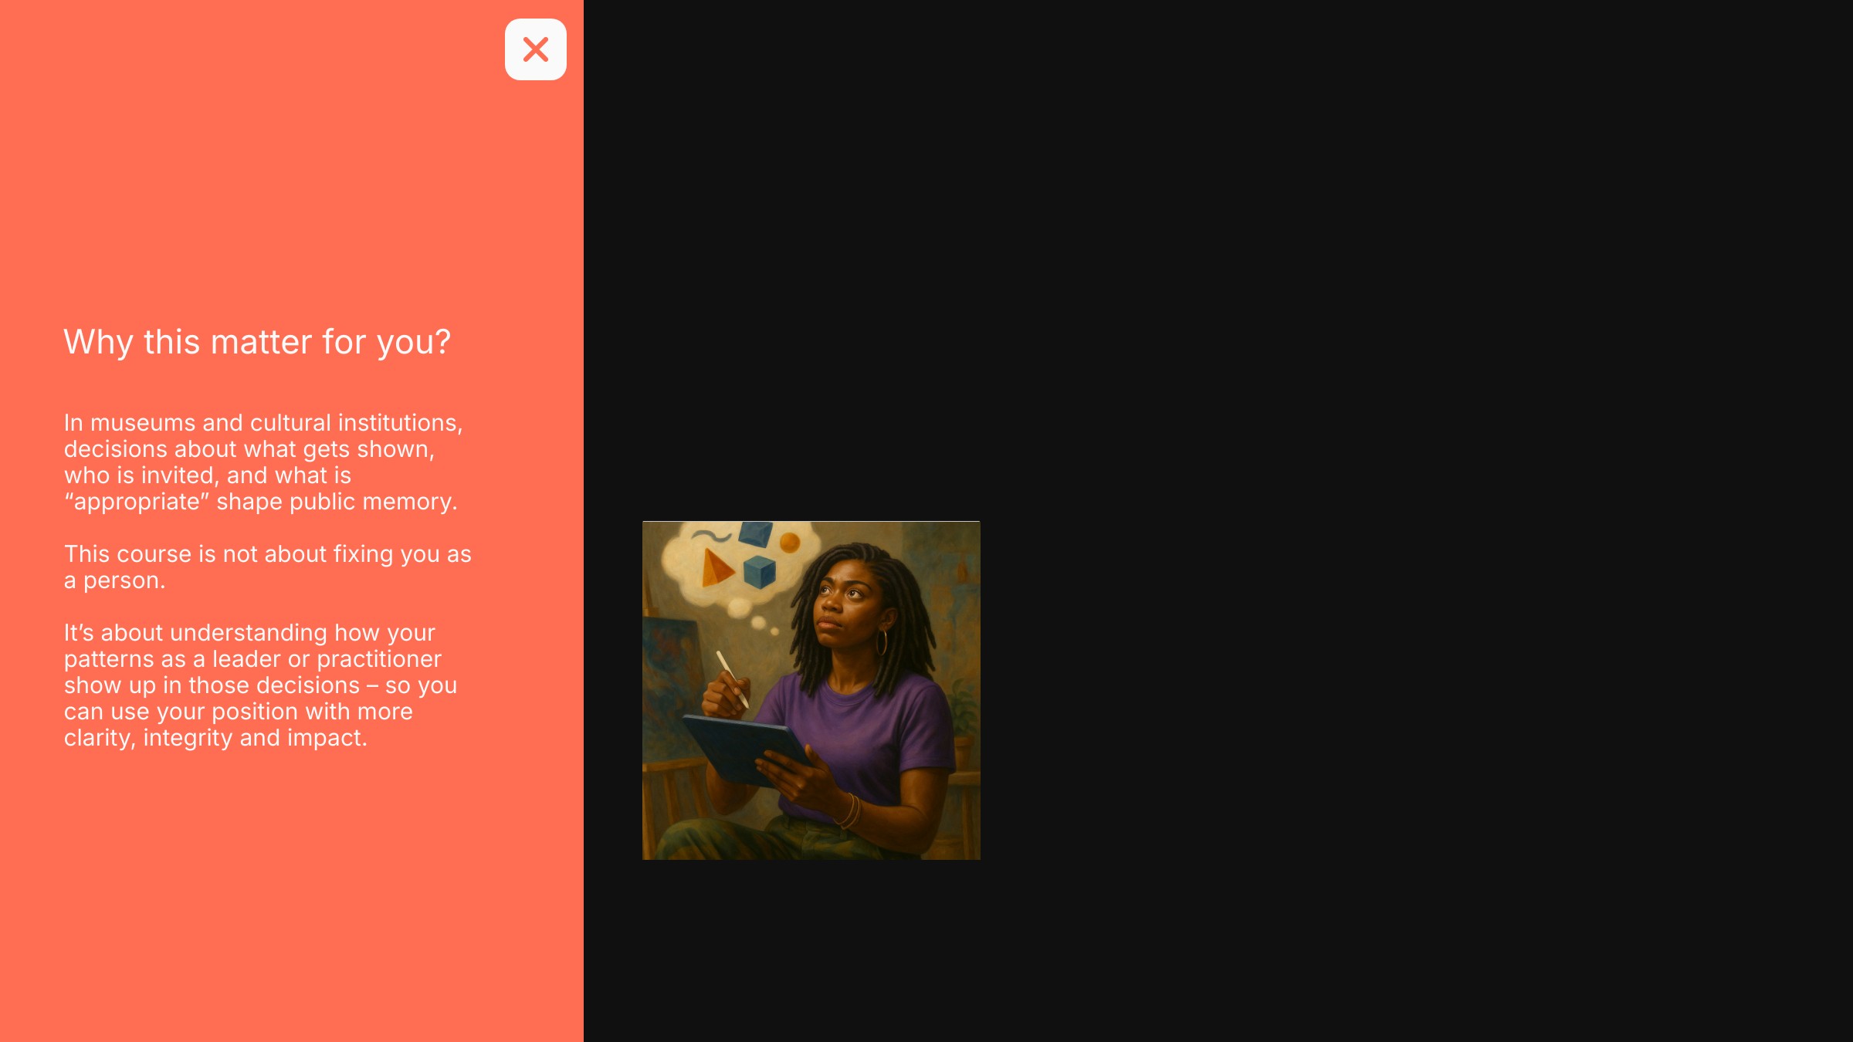Close the orange info panel with the X
The height and width of the screenshot is (1042, 1853).
click(x=535, y=49)
